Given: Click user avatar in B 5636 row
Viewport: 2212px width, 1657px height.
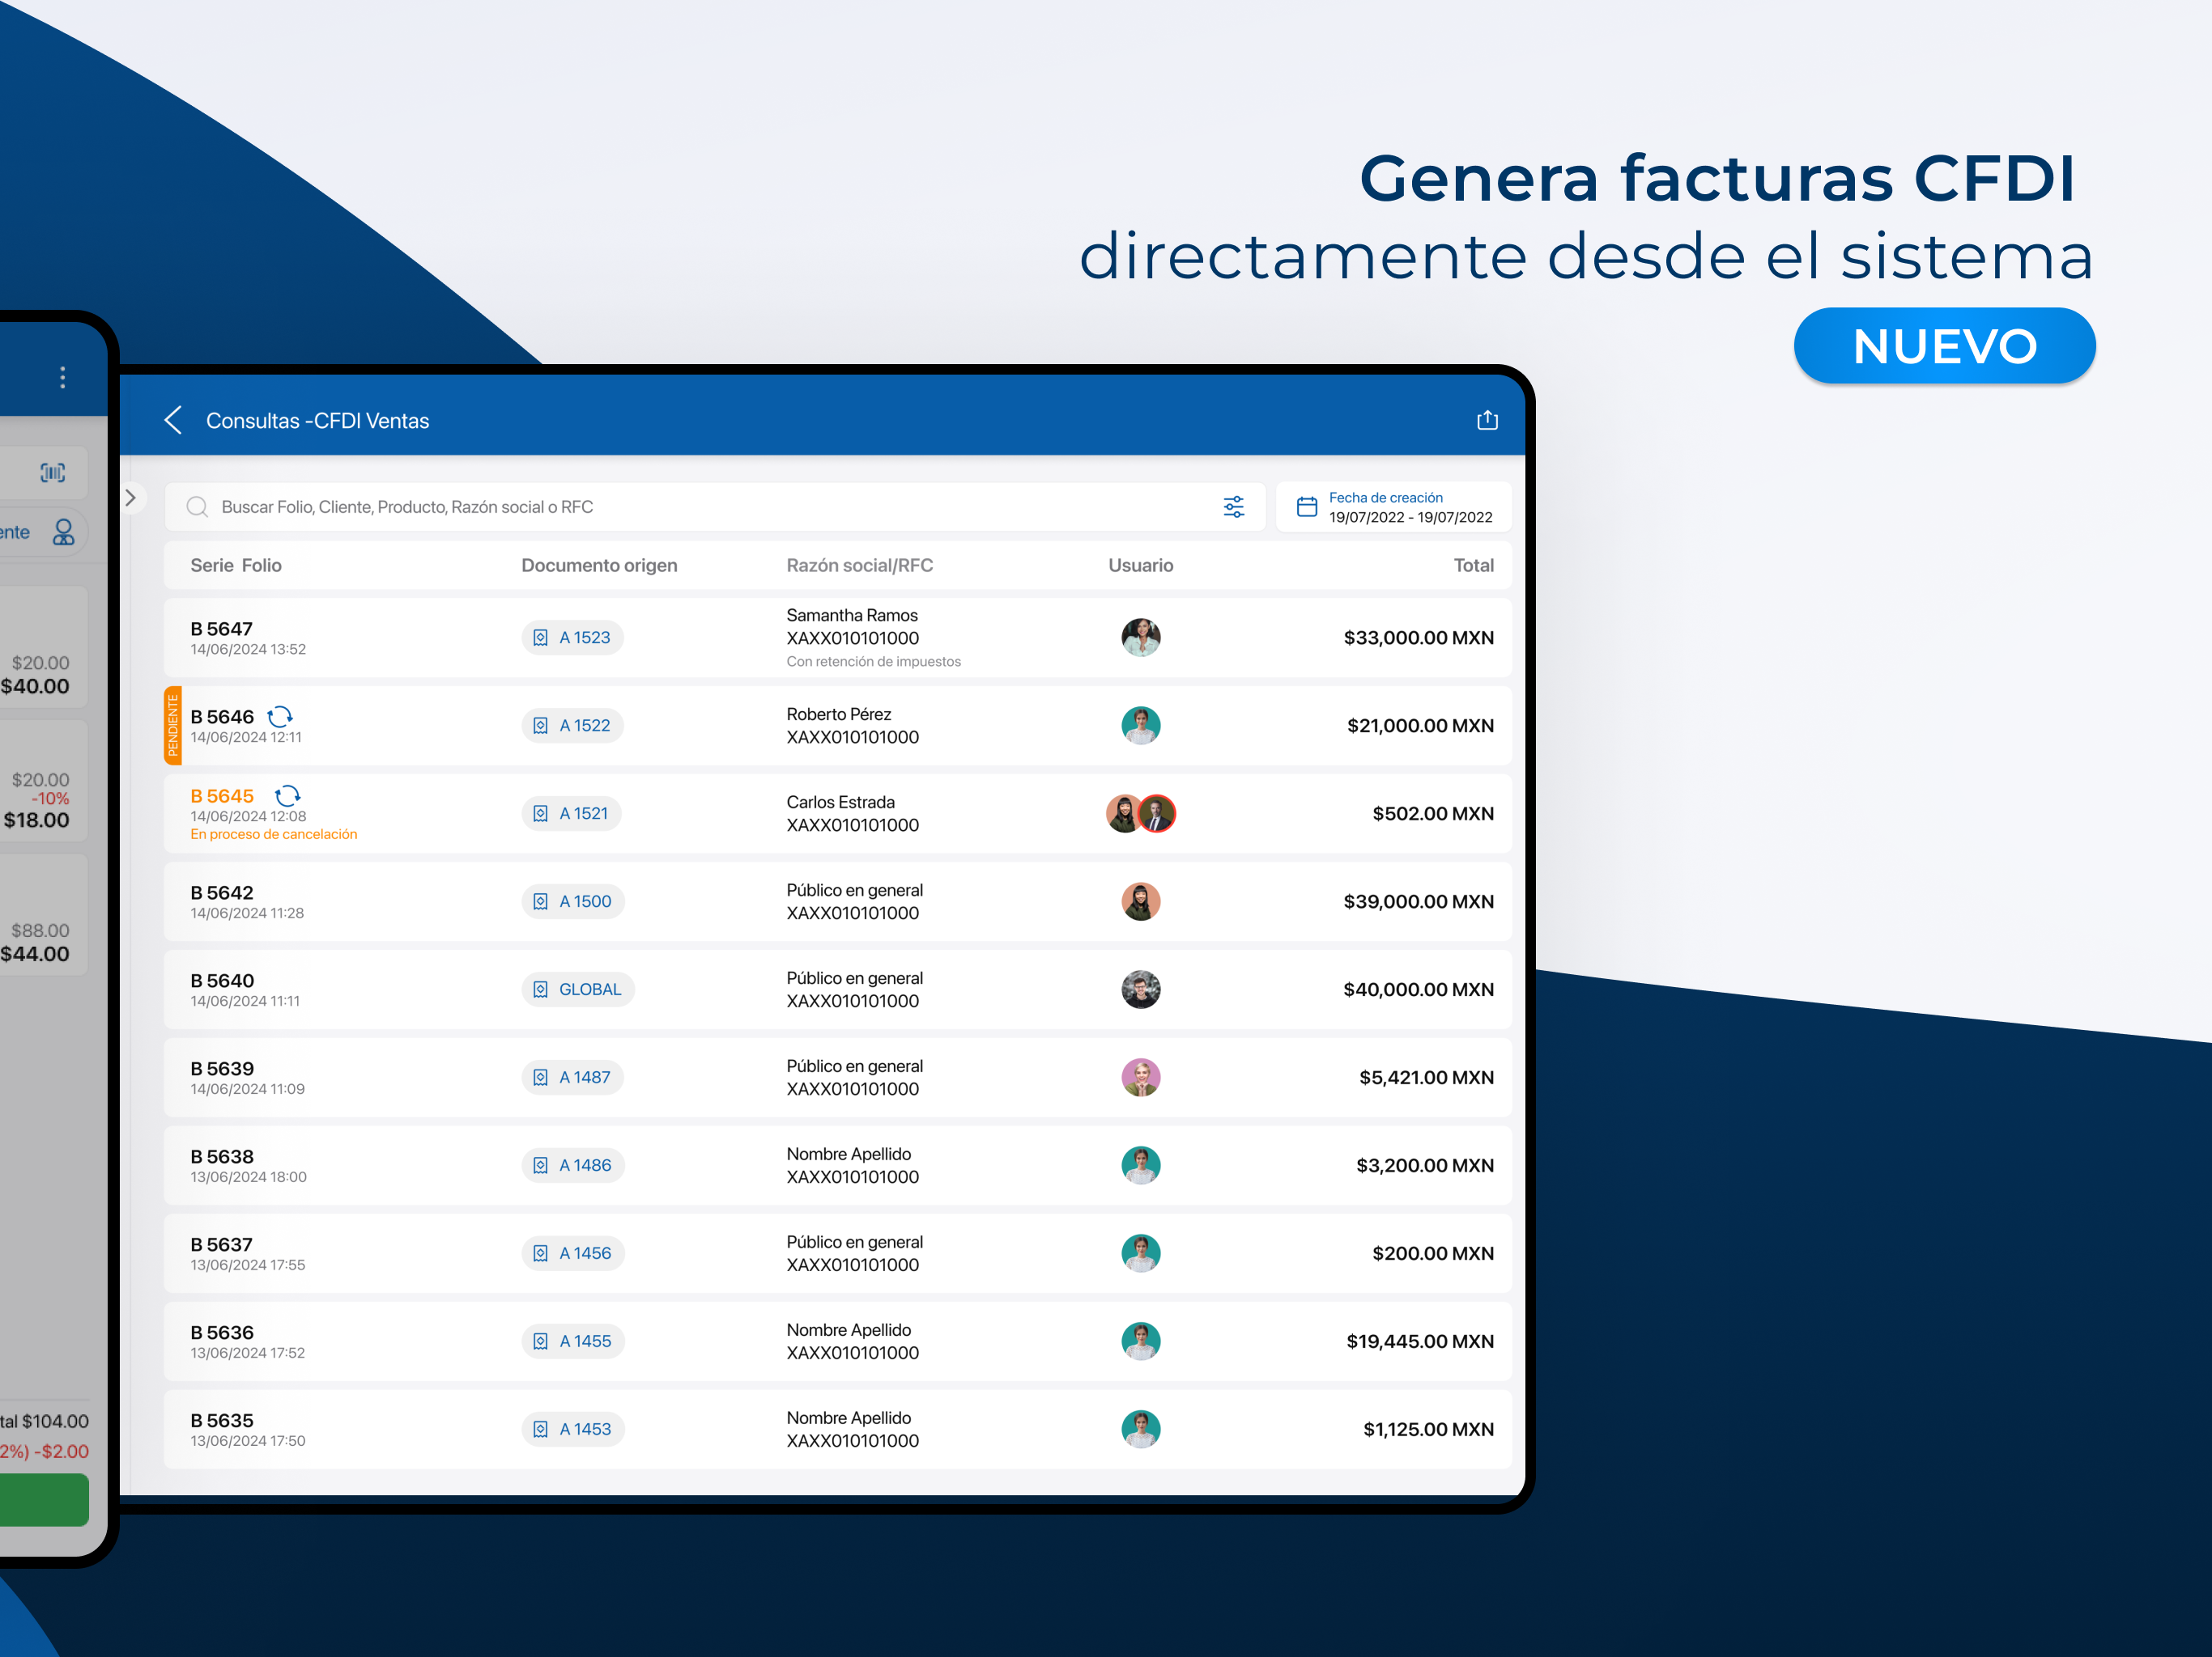Looking at the screenshot, I should 1141,1341.
